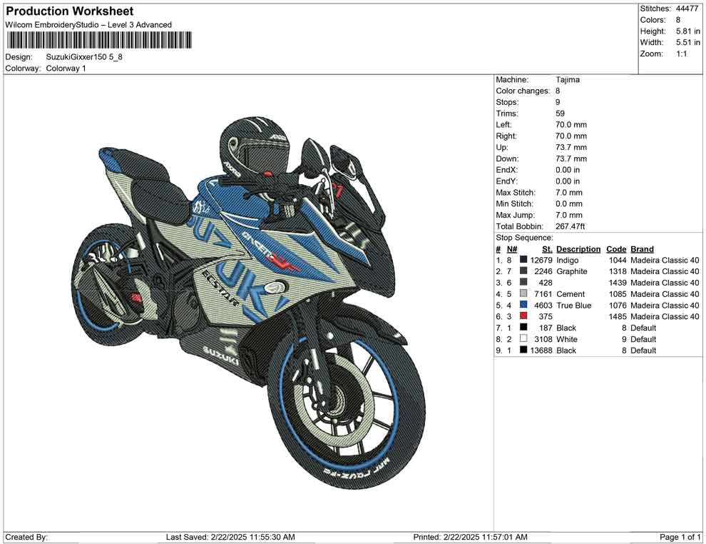This screenshot has width=706, height=544.
Task: Click the 'White' description text
Action: pos(566,339)
